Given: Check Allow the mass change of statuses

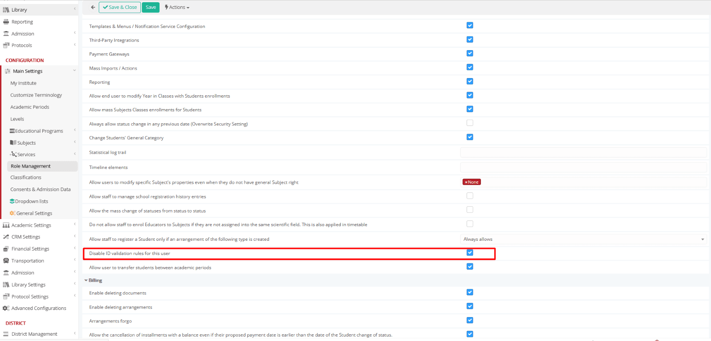Looking at the screenshot, I should pyautogui.click(x=470, y=210).
